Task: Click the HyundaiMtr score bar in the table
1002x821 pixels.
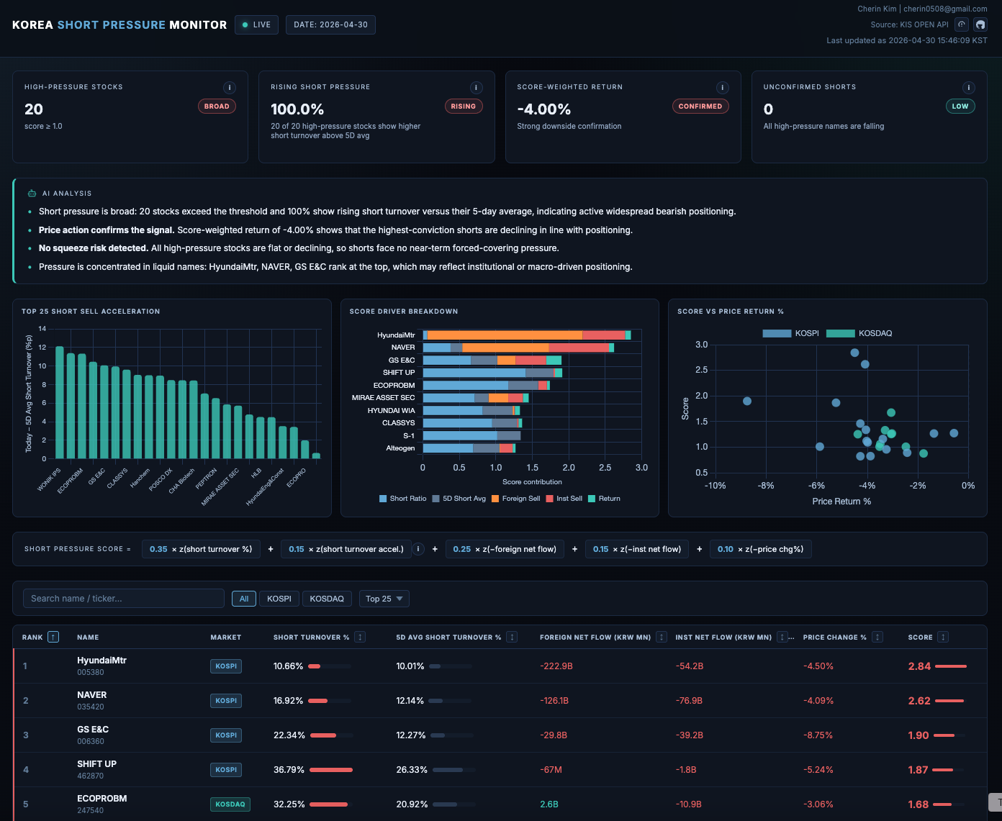Action: click(x=951, y=666)
